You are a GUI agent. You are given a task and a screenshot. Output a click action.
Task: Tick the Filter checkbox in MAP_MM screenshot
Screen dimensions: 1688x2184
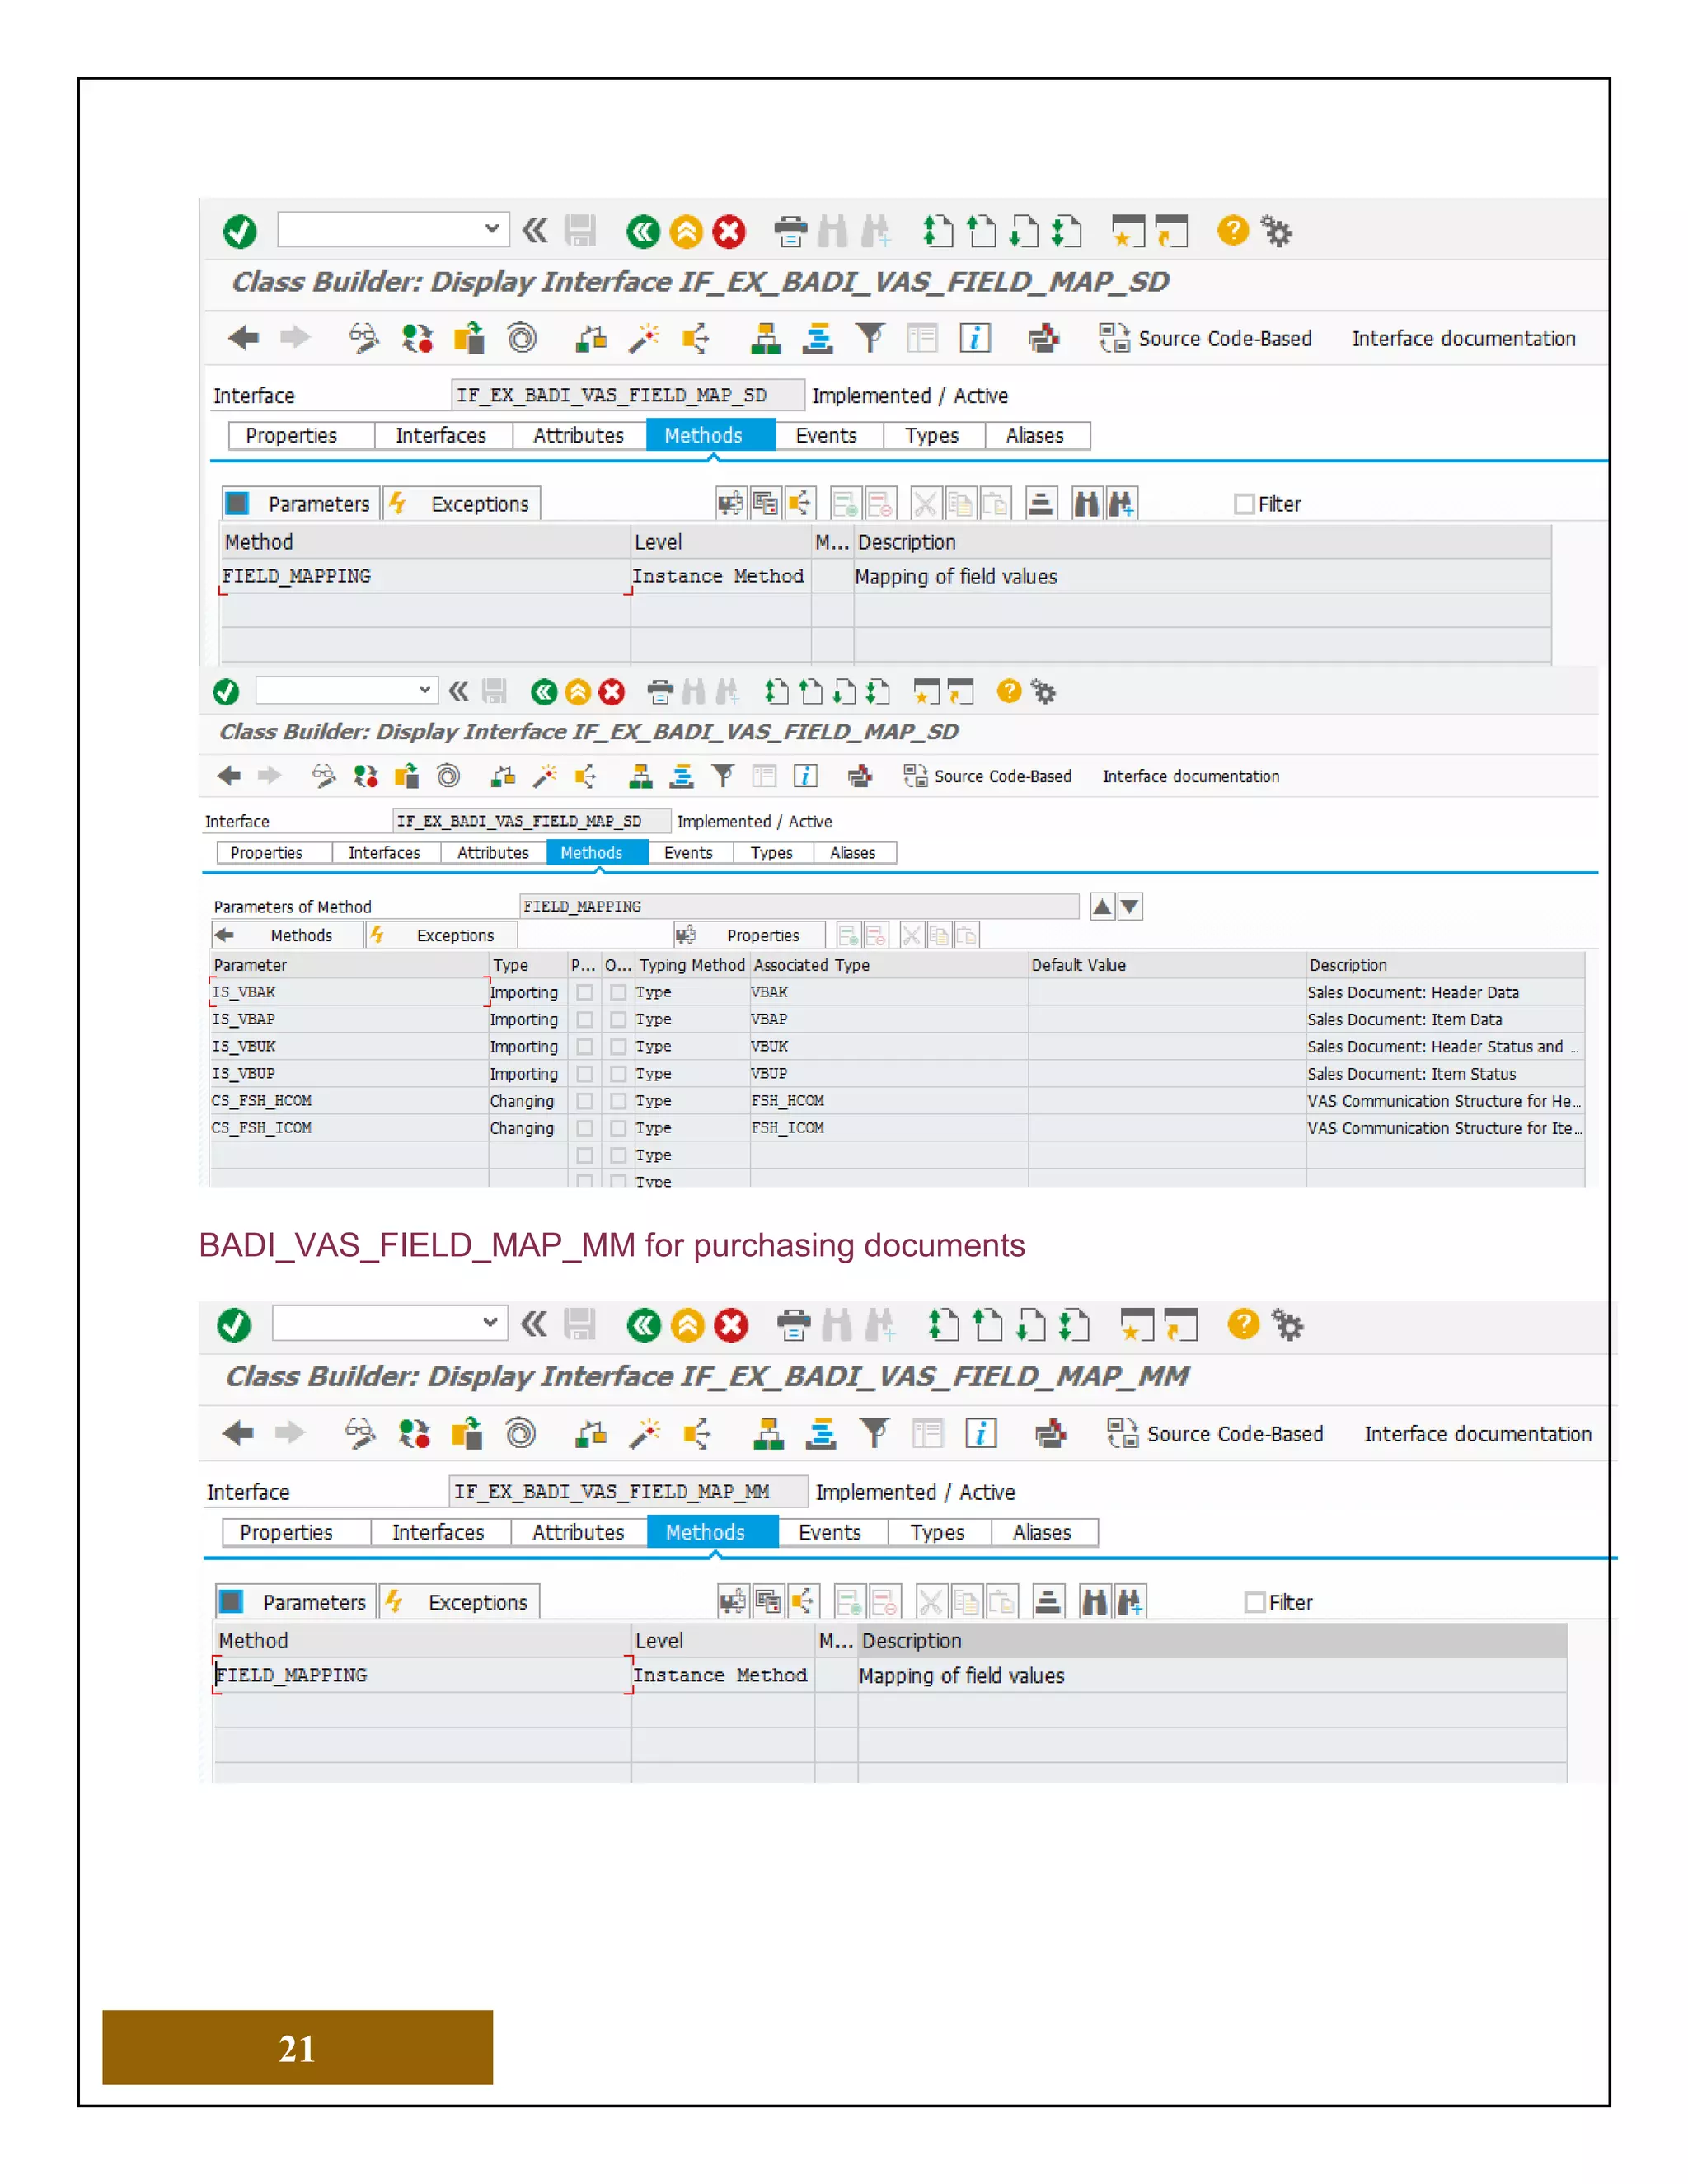[x=1255, y=1603]
